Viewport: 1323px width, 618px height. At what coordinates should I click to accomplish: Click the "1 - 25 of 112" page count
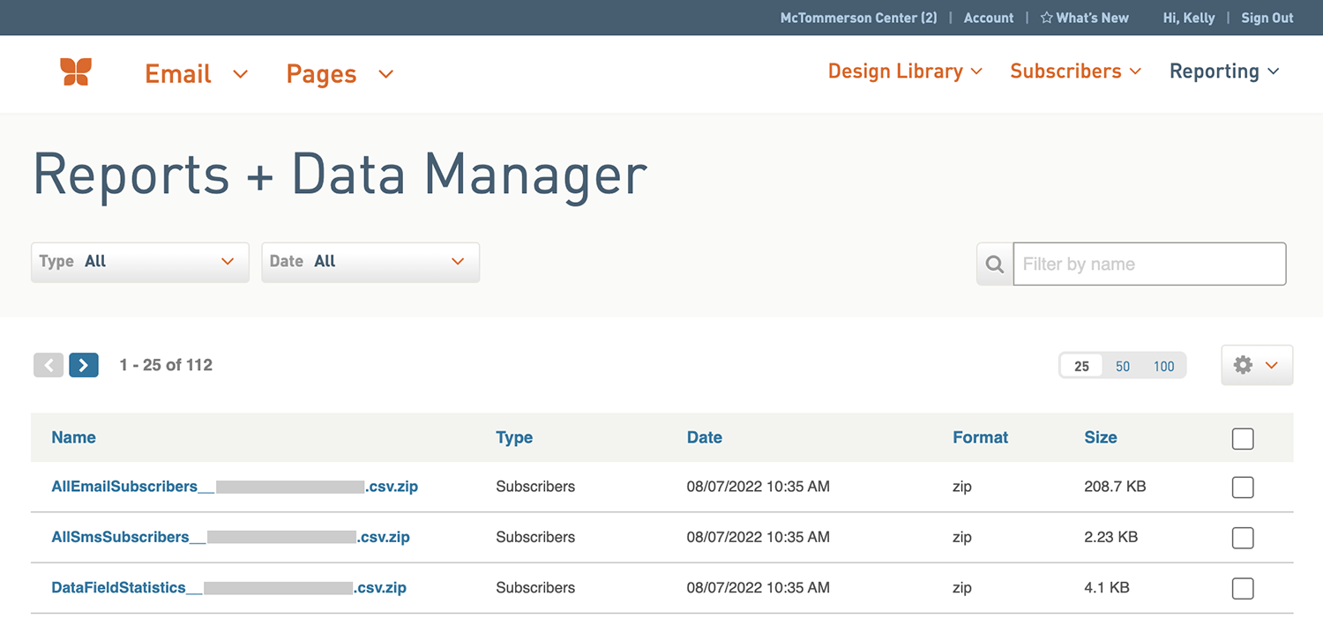(x=166, y=365)
